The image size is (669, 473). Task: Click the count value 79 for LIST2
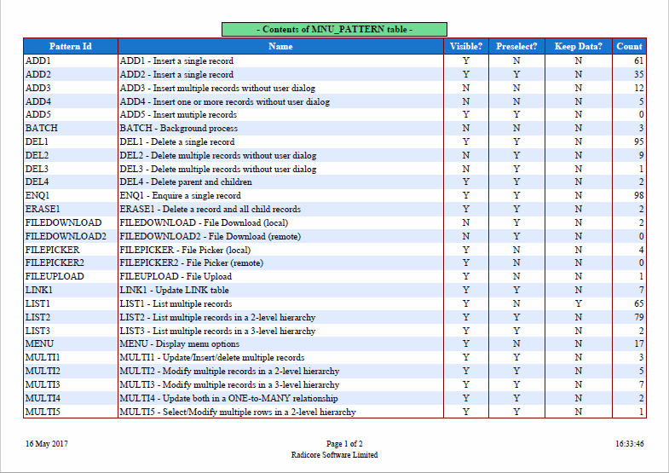click(x=638, y=318)
